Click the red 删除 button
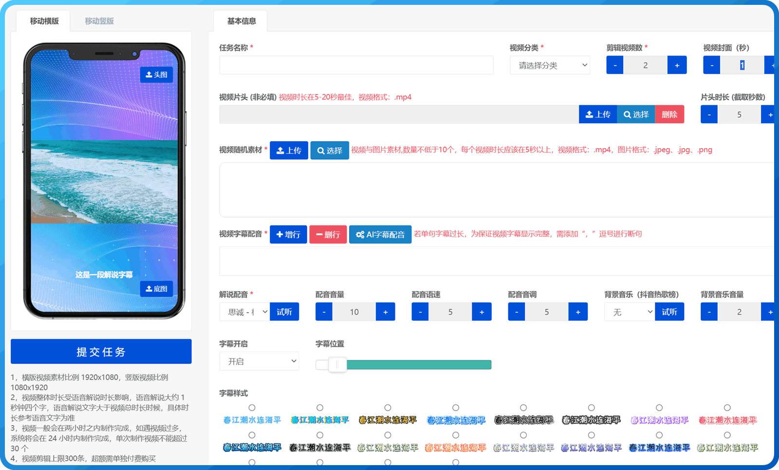Screen dimensions: 779x470 click(669, 114)
